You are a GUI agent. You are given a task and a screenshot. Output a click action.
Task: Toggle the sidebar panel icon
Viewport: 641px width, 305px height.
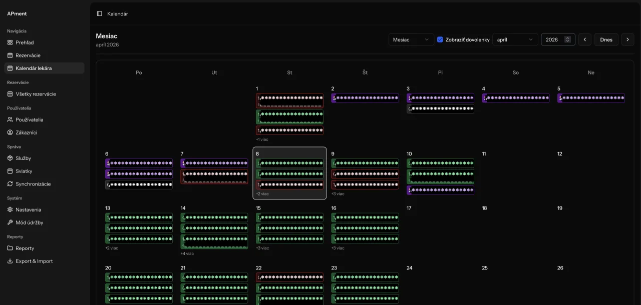coord(100,13)
